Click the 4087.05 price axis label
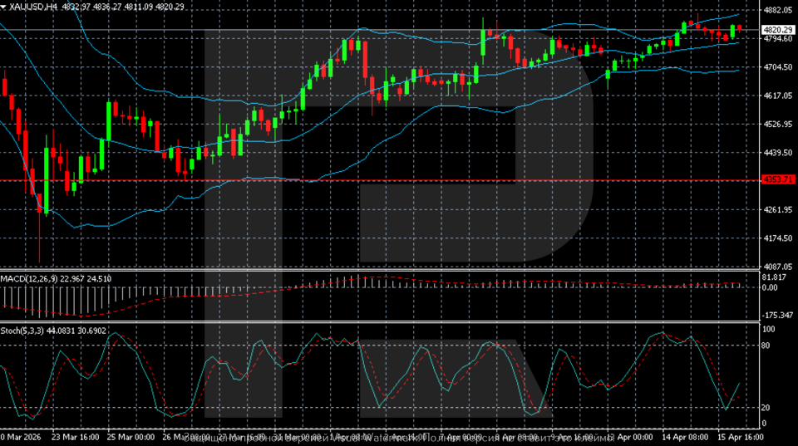The image size is (798, 446). (x=776, y=267)
